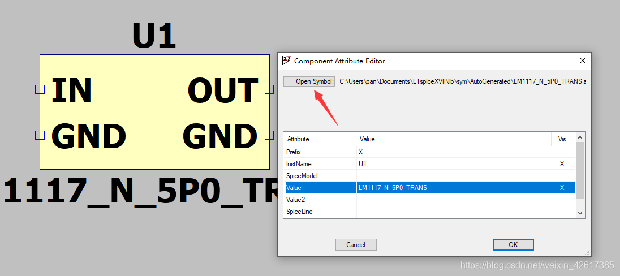
Task: Click the 1117_N_5P0_TR label below the symbol
Action: [140, 191]
